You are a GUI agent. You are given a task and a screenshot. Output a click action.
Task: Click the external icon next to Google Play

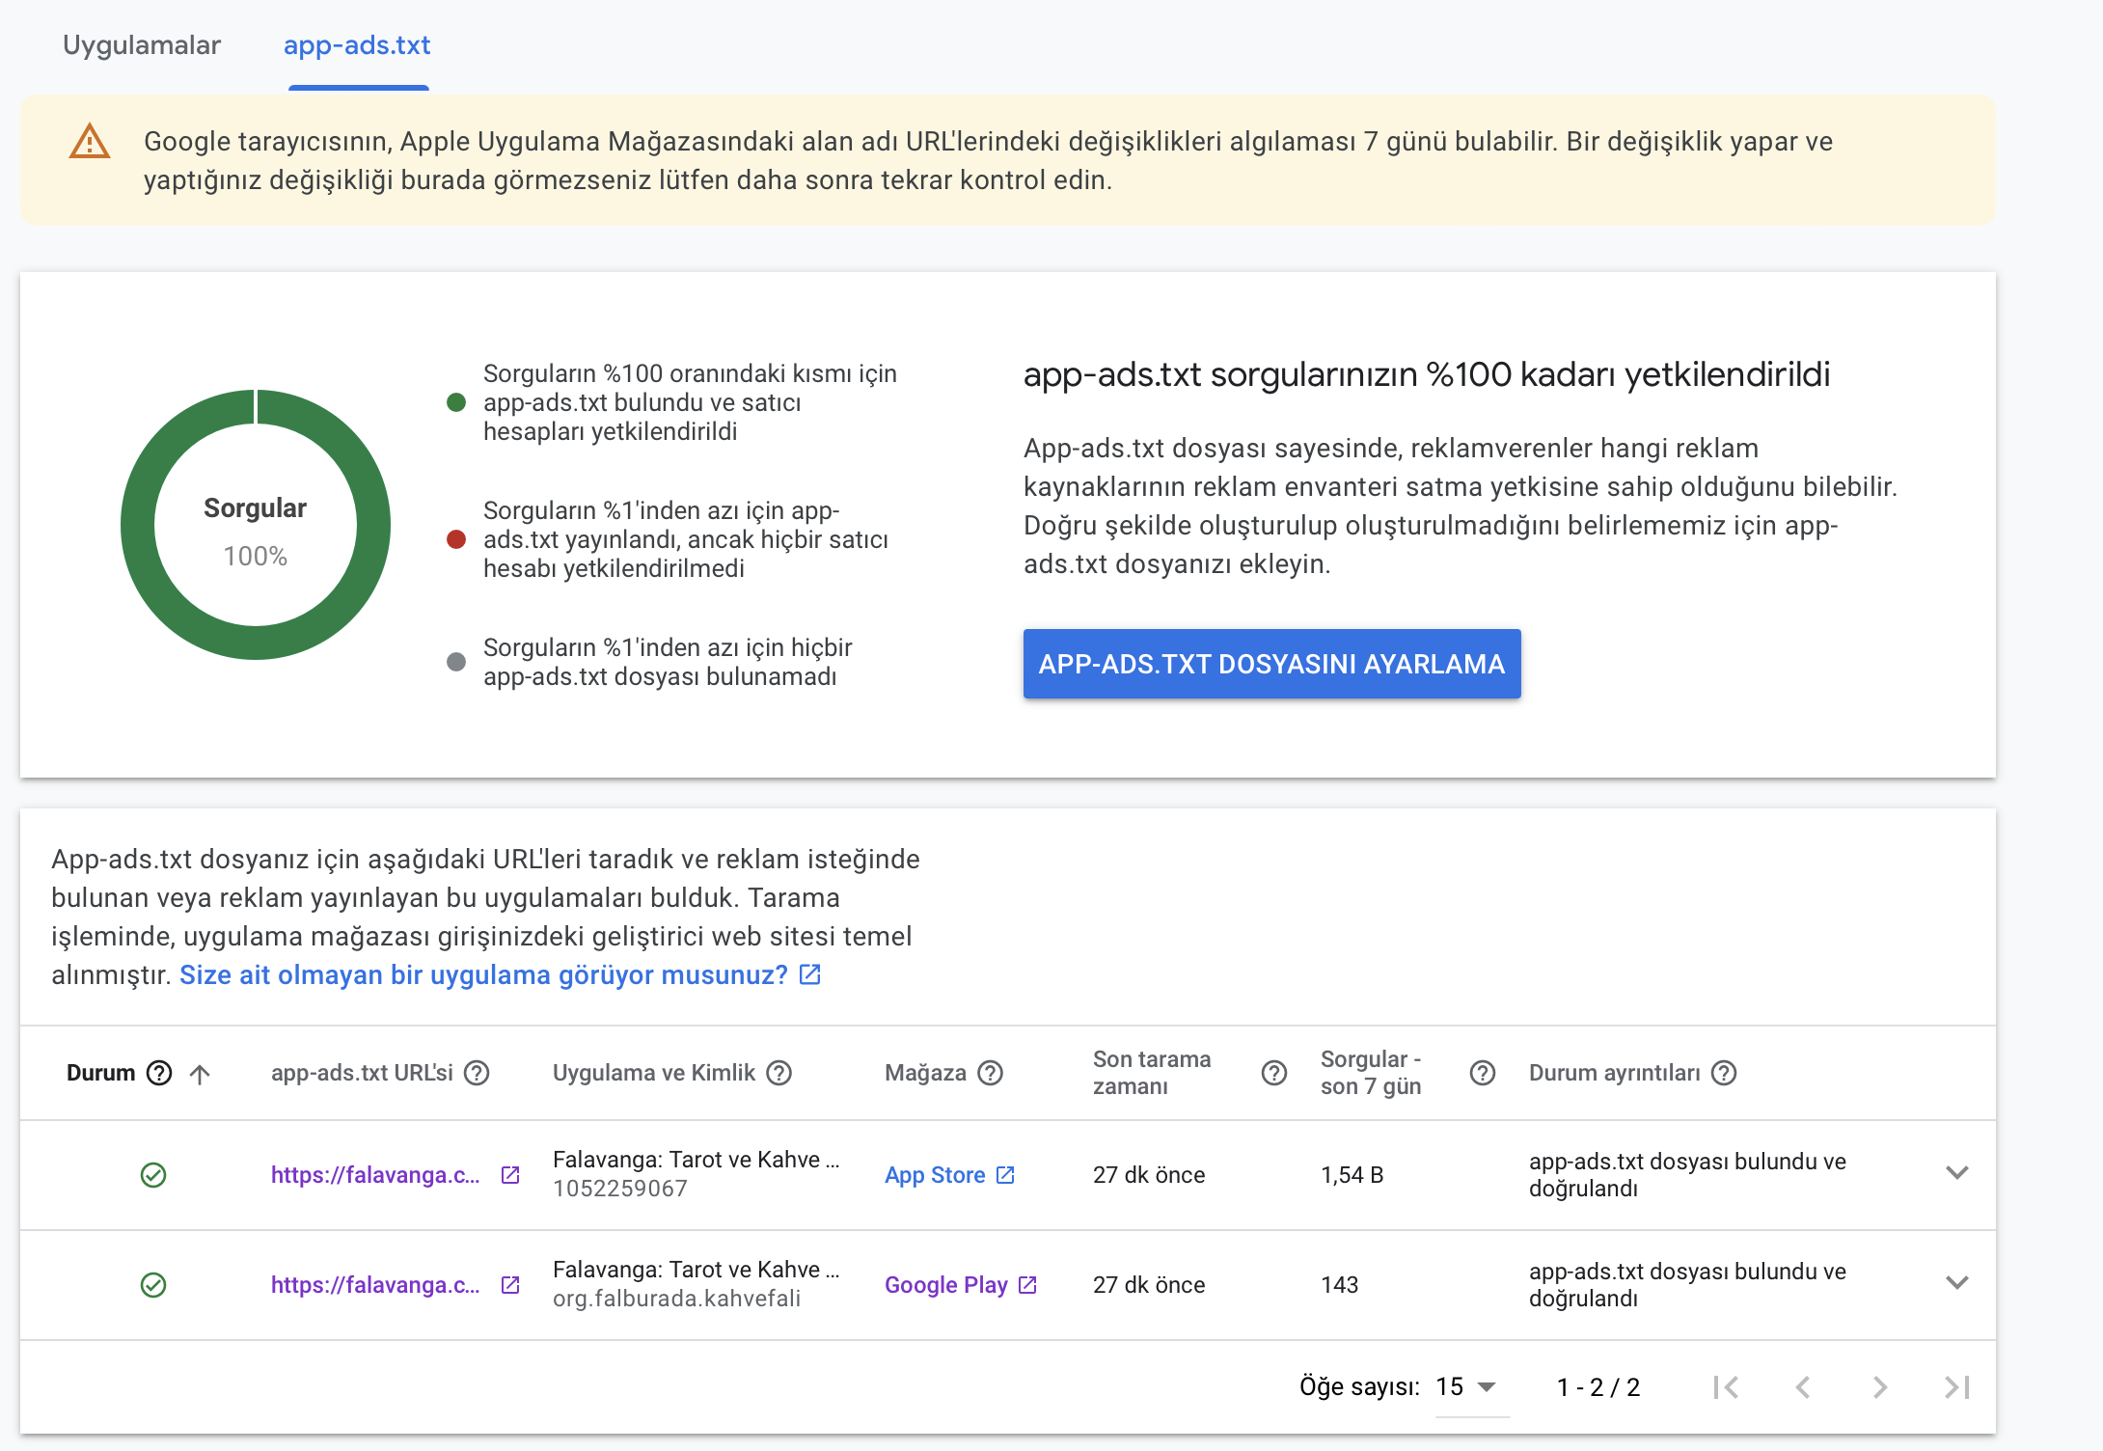[x=1027, y=1285]
